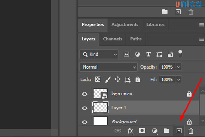Screen dimensions: 205x137
Task: Create a new group in Layers panel
Action: (167, 130)
